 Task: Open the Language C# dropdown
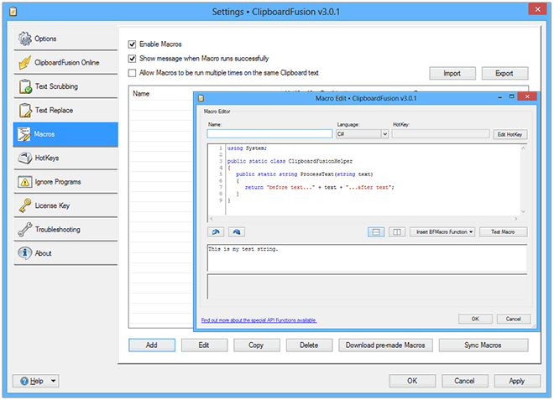361,133
